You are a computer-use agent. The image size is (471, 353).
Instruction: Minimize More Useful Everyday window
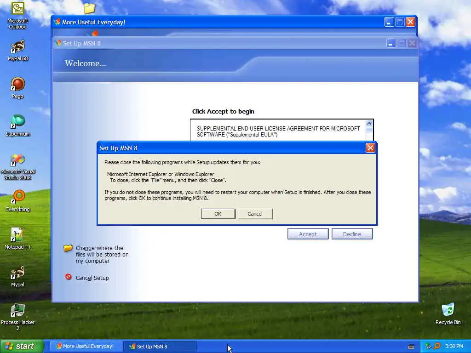pos(389,22)
